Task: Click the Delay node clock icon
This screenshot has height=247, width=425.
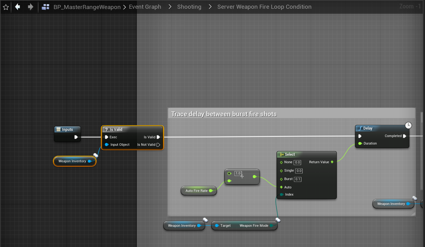Action: pyautogui.click(x=408, y=126)
